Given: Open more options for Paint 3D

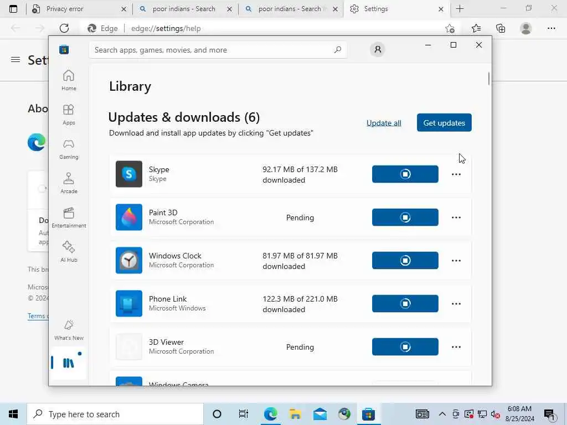Looking at the screenshot, I should 456,217.
